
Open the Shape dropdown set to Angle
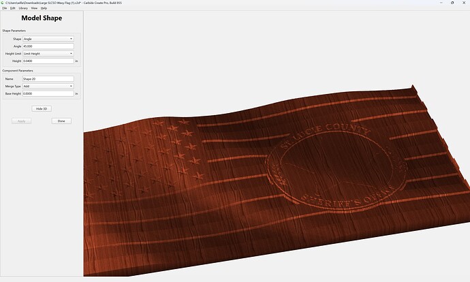click(48, 39)
